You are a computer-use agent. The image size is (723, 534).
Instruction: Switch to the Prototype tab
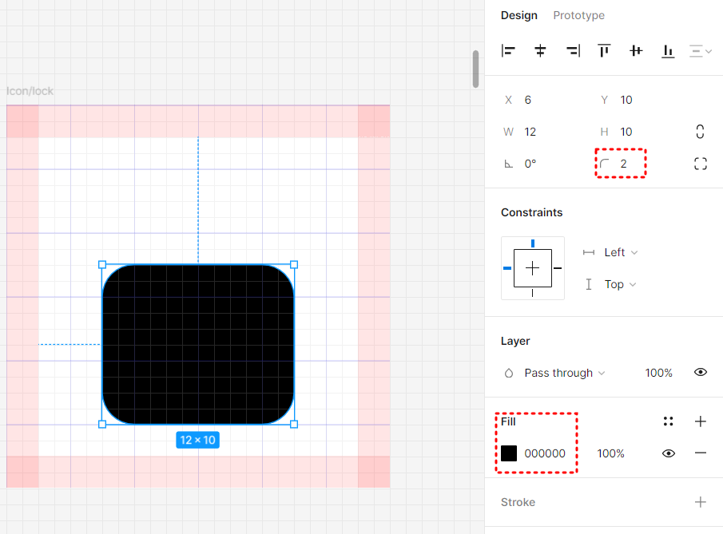(578, 15)
